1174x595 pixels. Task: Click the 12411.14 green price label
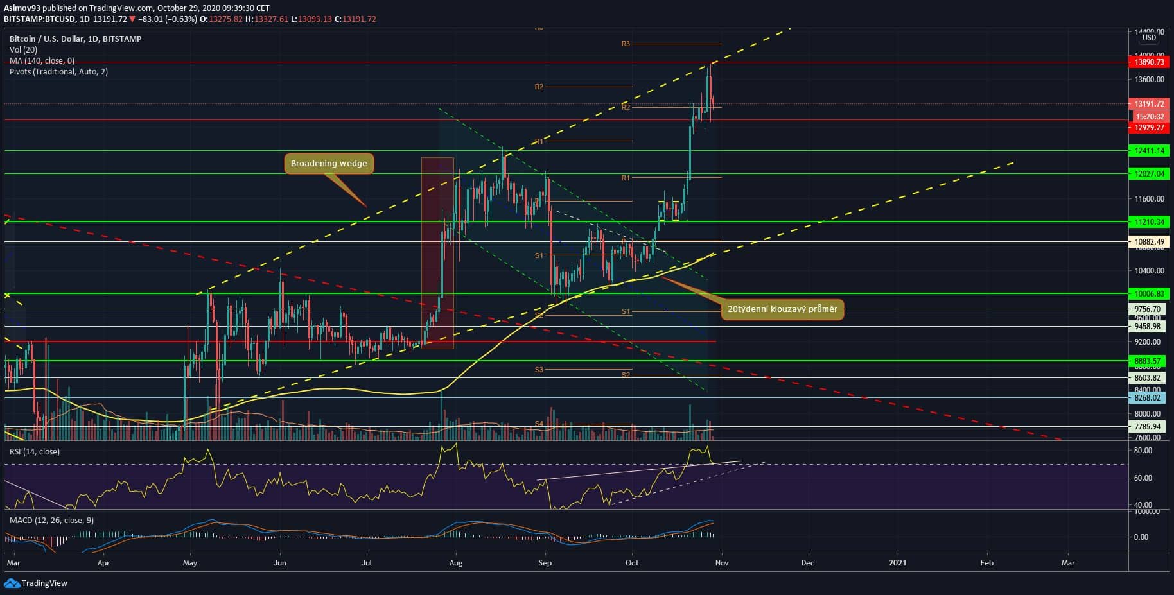(1149, 151)
